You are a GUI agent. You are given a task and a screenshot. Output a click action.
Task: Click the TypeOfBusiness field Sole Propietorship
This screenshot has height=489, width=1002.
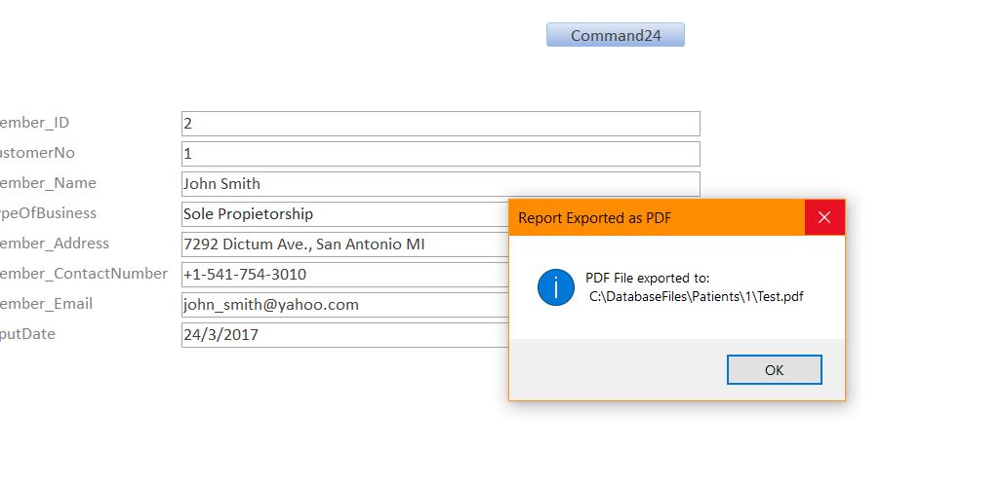pyautogui.click(x=343, y=214)
